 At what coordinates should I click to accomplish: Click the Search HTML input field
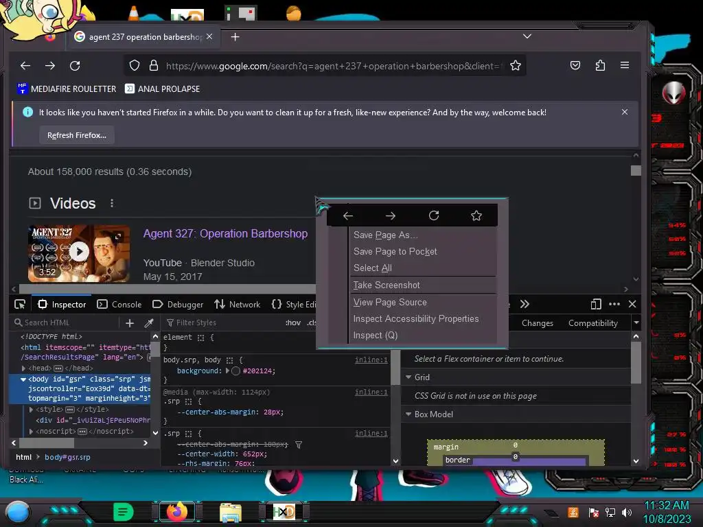pyautogui.click(x=66, y=323)
